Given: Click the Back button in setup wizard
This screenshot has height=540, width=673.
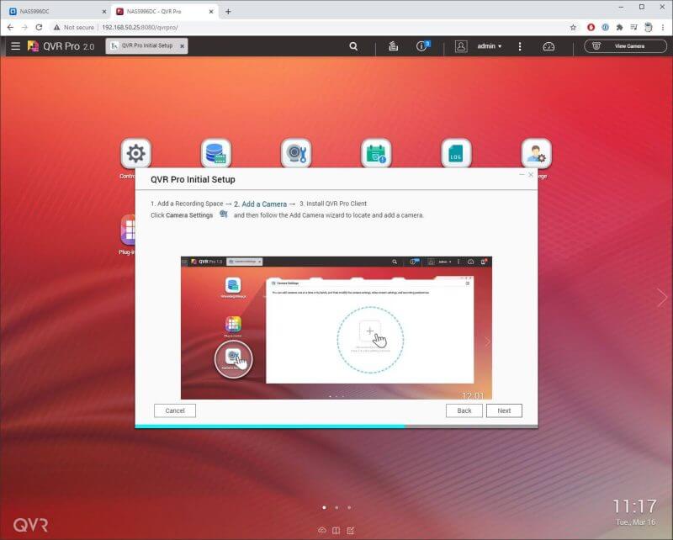Looking at the screenshot, I should coord(464,410).
